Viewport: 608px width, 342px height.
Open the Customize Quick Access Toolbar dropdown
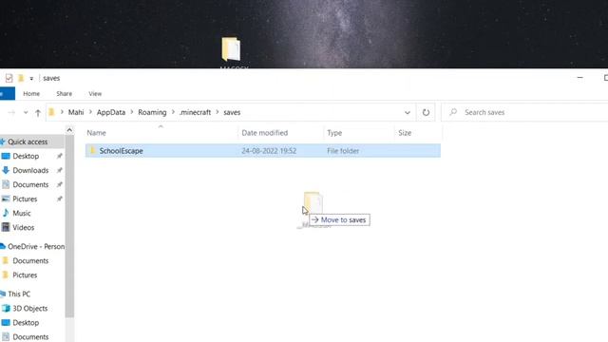(x=31, y=79)
